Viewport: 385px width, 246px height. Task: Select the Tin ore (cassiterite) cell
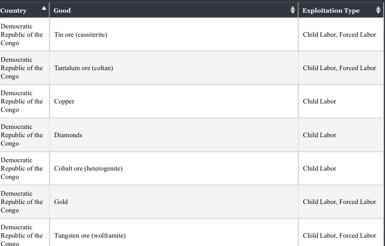(81, 34)
